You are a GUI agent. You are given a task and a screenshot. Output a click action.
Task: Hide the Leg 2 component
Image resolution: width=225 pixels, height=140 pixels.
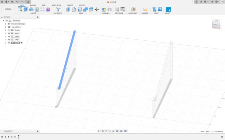click(x=9, y=40)
